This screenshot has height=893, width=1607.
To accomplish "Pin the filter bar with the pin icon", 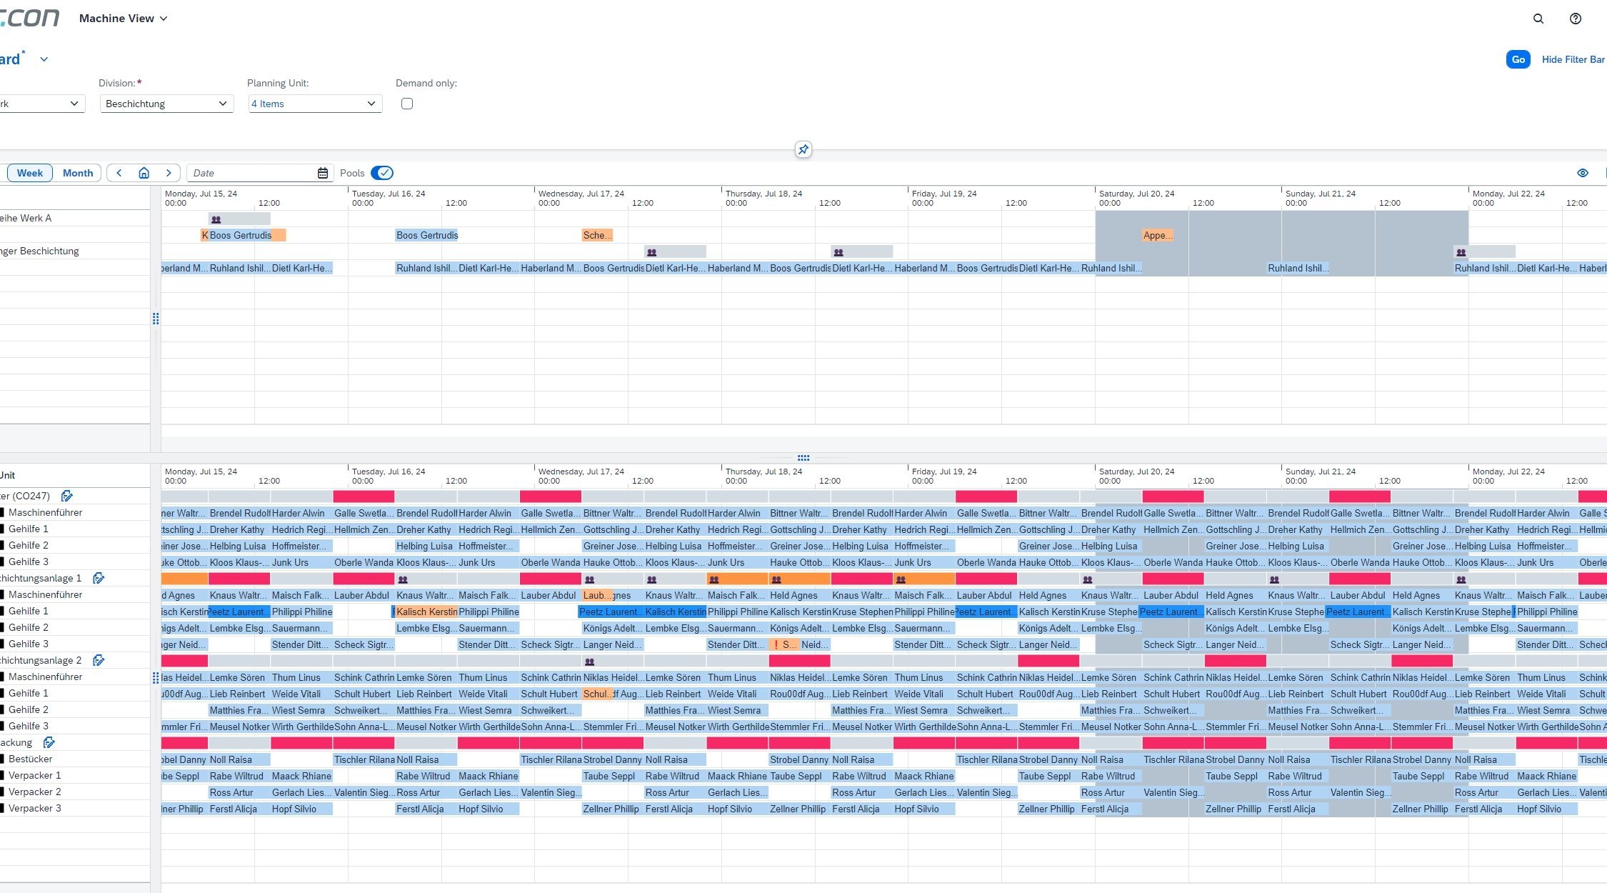I will [x=803, y=149].
